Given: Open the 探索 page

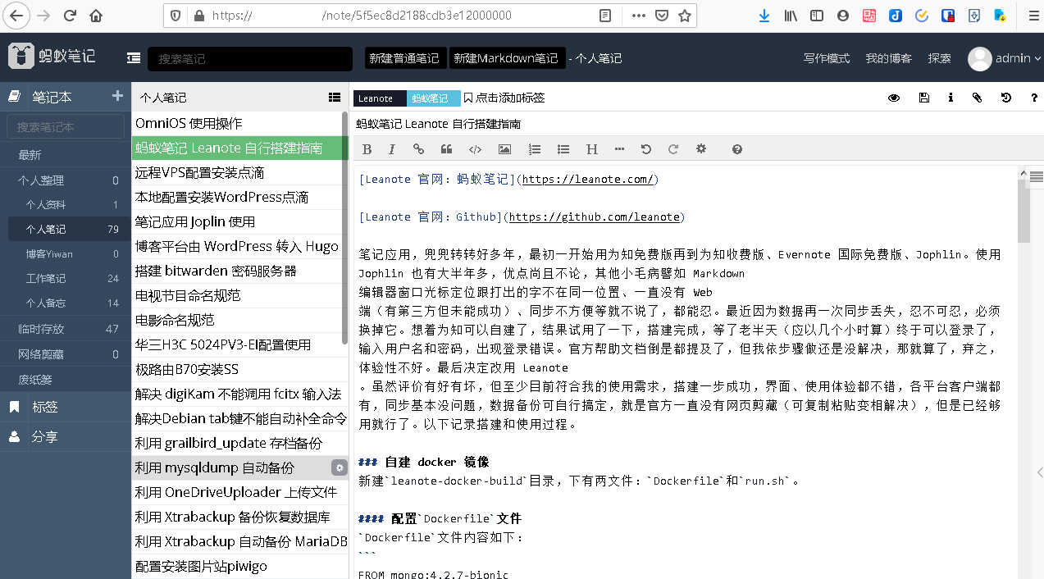Looking at the screenshot, I should point(940,58).
